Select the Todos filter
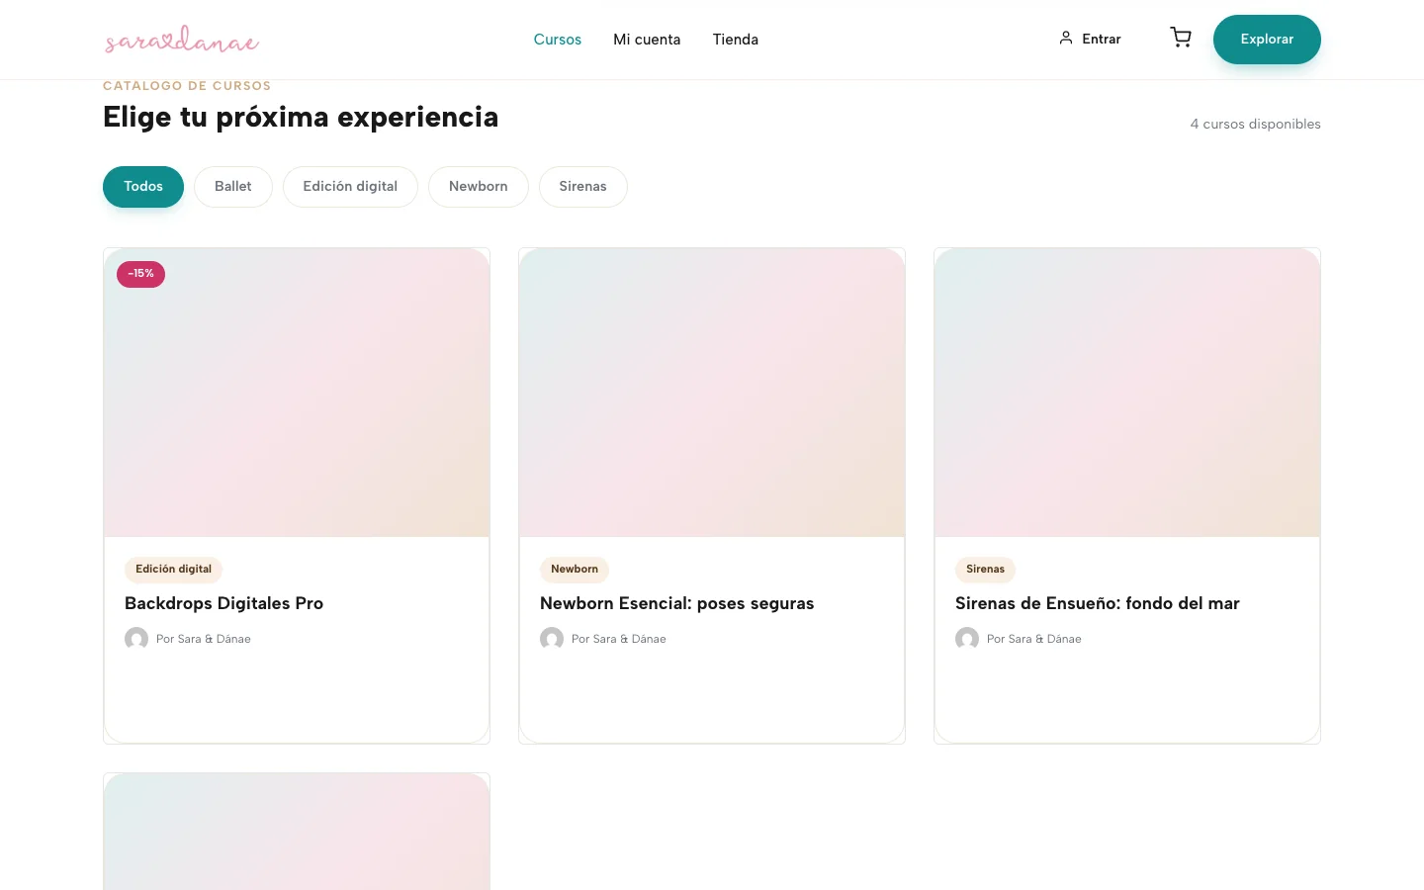 (x=143, y=187)
